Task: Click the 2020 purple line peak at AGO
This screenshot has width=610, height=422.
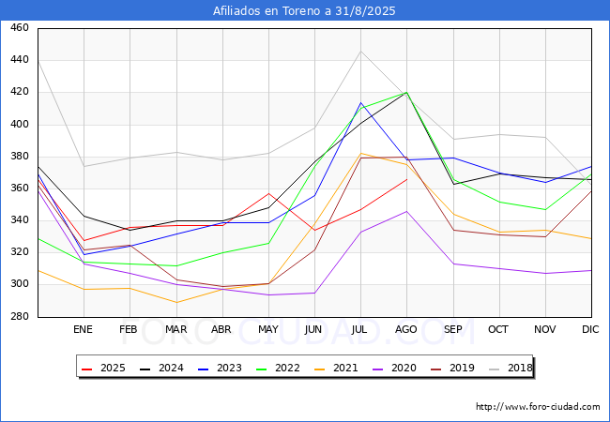Action: coord(407,211)
